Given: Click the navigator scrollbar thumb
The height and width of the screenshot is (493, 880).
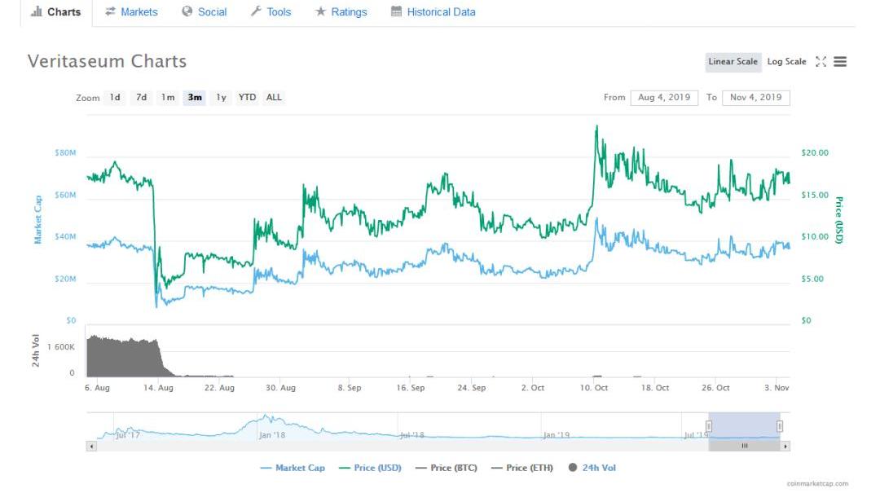Looking at the screenshot, I should click(744, 446).
